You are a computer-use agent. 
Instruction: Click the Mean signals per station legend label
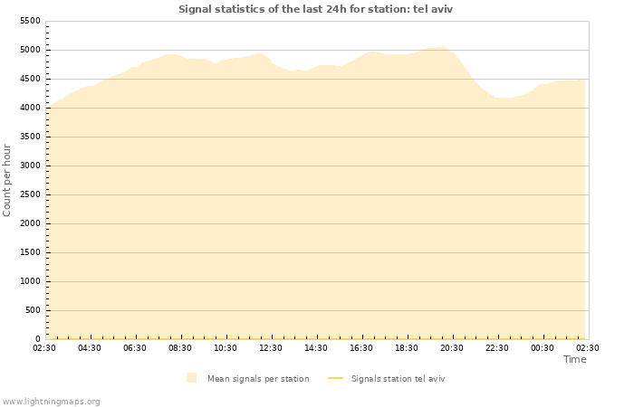click(258, 379)
